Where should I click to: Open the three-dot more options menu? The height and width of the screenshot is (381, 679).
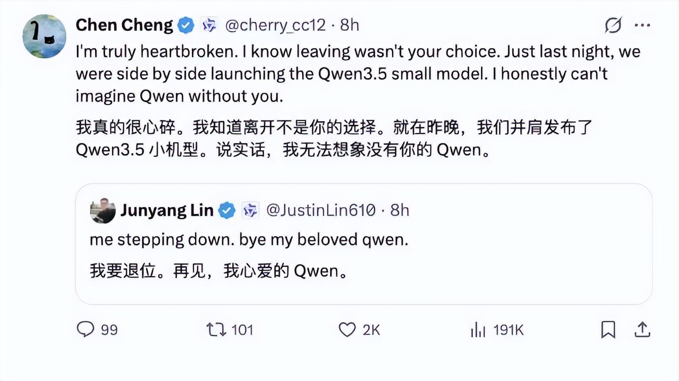point(642,25)
